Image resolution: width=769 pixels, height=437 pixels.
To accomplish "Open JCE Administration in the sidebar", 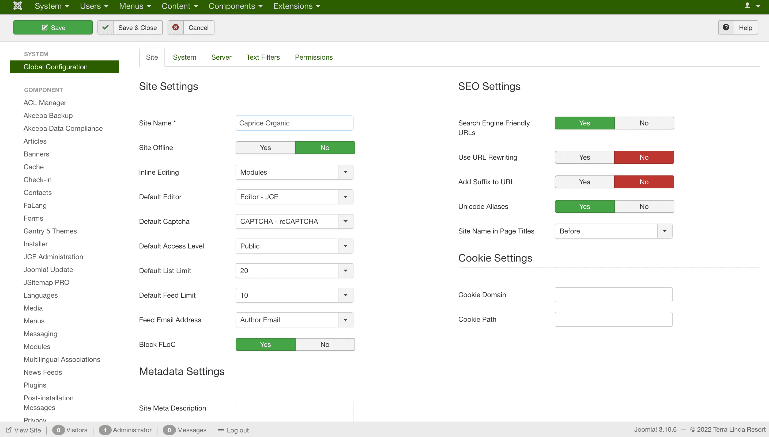I will pyautogui.click(x=53, y=257).
